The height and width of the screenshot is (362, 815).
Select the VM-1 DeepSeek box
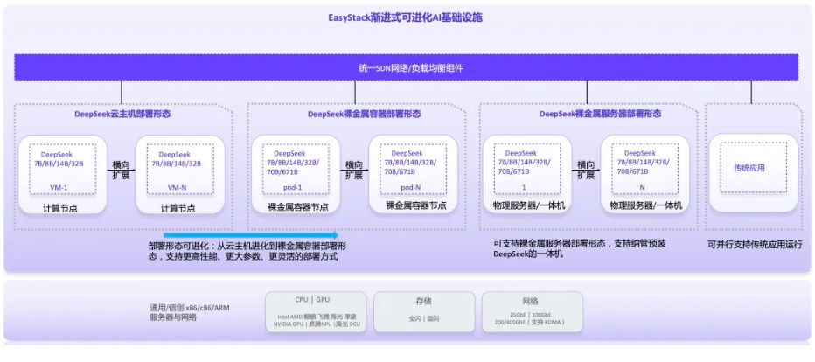click(x=62, y=170)
